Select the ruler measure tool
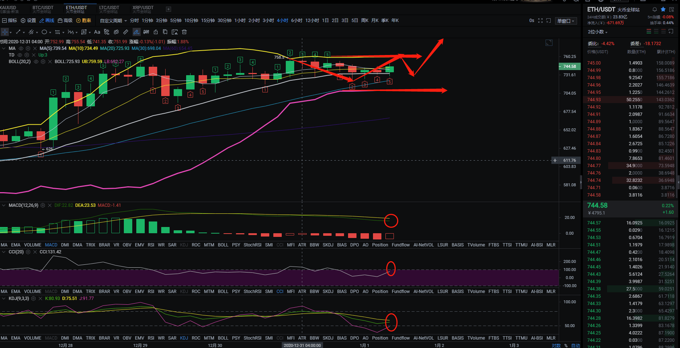The height and width of the screenshot is (348, 680). point(126,32)
